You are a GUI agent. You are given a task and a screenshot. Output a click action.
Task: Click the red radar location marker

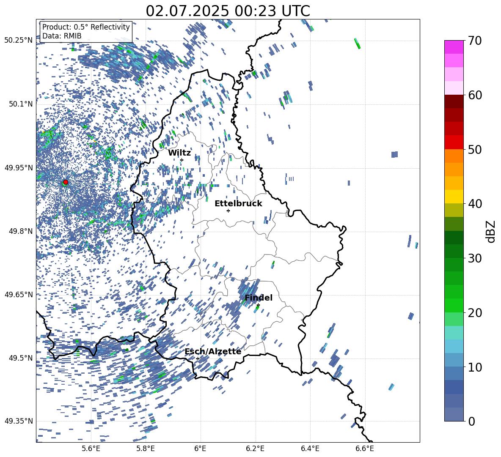[66, 182]
